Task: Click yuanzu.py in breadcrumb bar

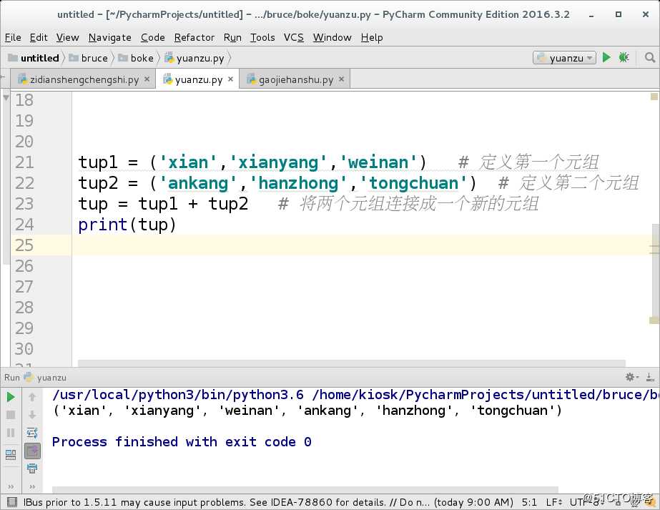Action: (194, 58)
